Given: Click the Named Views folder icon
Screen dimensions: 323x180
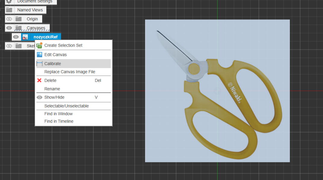Looking at the screenshot, I should click(9, 10).
